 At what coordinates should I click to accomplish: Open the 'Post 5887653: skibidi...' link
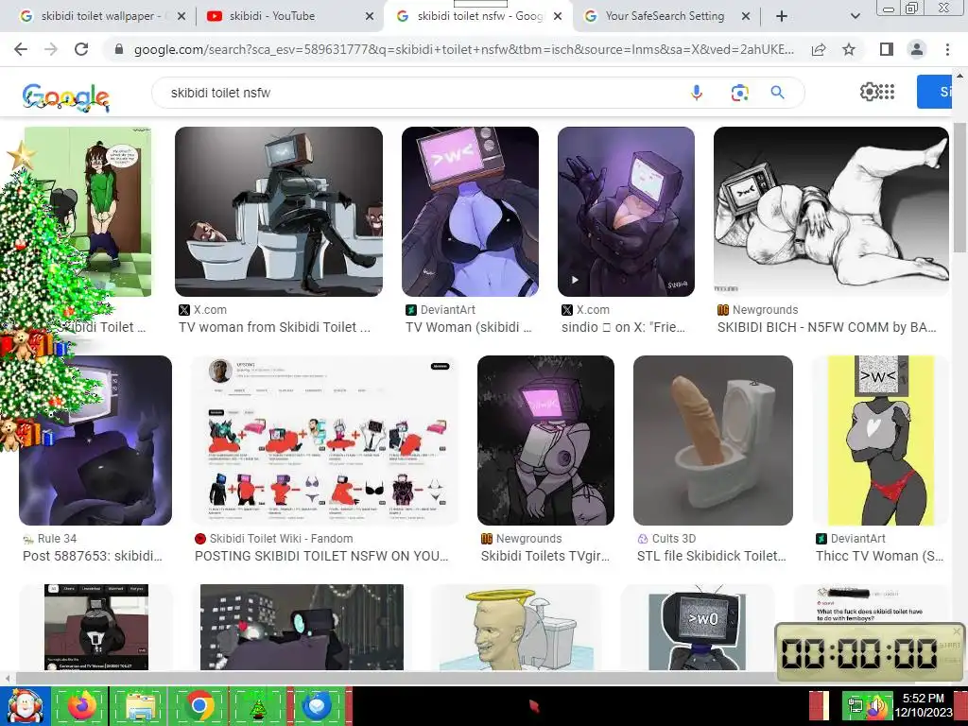93,556
